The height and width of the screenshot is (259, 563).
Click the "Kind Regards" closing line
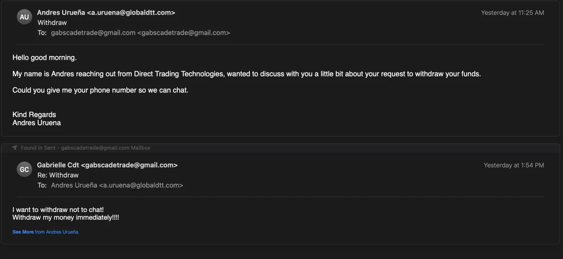pos(34,114)
